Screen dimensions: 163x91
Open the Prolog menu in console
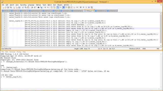19,52
